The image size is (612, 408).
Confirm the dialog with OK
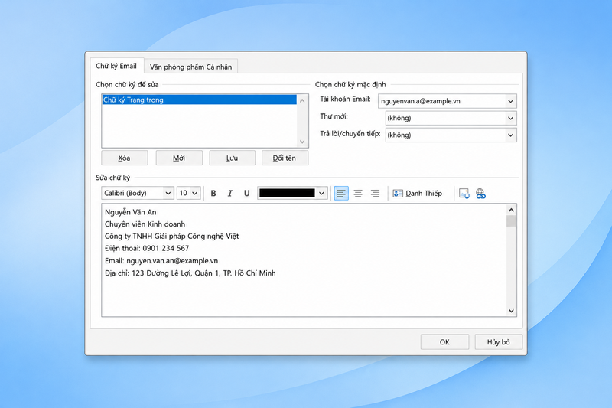[444, 342]
